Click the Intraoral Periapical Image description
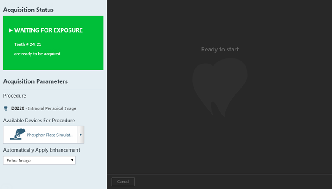The width and height of the screenshot is (332, 189). 50,108
